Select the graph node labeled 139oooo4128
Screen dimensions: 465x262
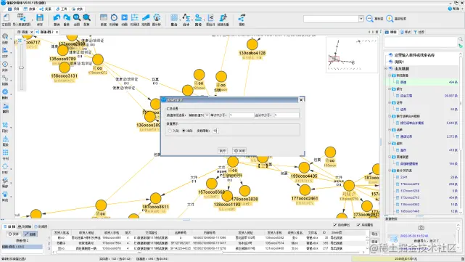(252, 44)
